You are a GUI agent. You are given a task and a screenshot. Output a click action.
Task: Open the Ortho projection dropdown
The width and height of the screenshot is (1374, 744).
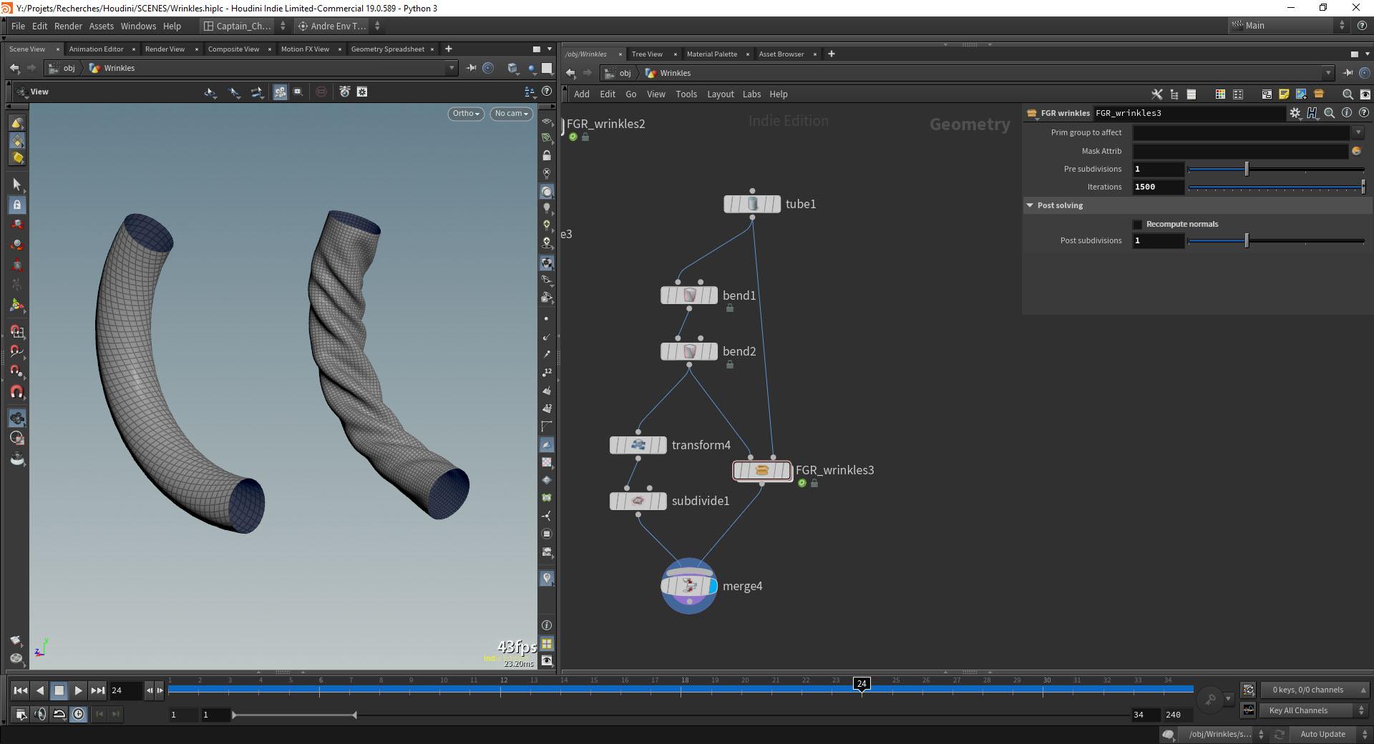tap(465, 114)
